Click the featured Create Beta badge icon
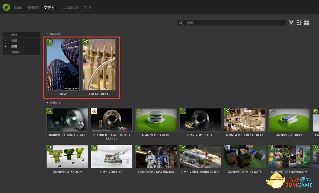Screen dimensions: 319x193 tap(86, 42)
